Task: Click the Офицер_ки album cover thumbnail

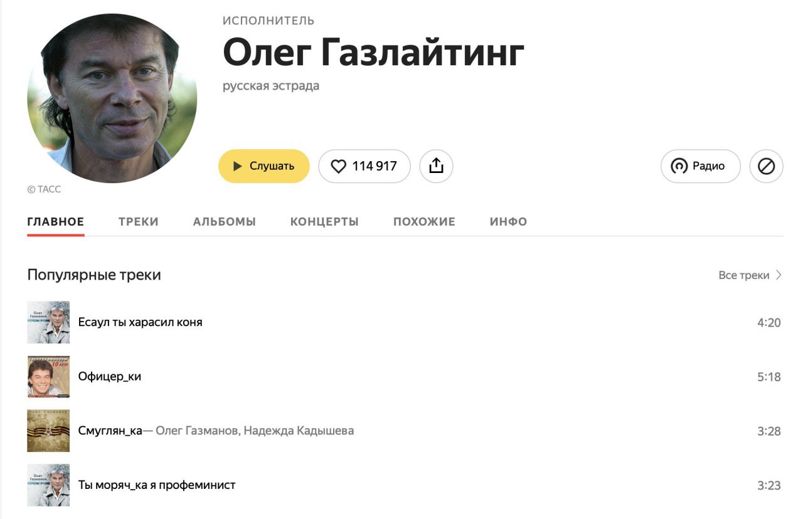Action: [x=48, y=377]
